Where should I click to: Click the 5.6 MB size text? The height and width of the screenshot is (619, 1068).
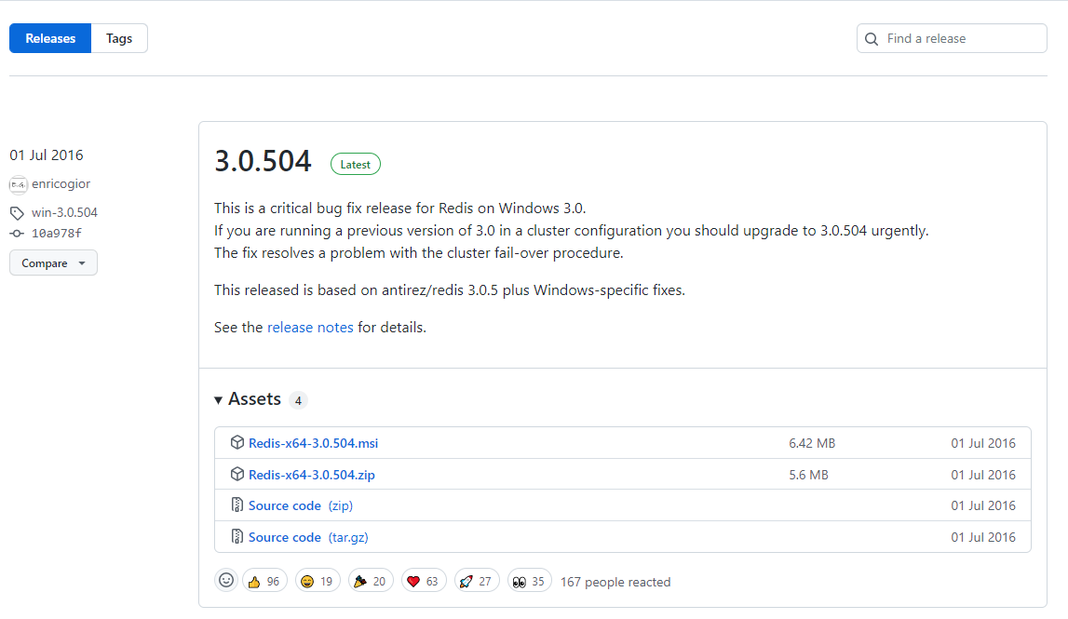pos(808,475)
